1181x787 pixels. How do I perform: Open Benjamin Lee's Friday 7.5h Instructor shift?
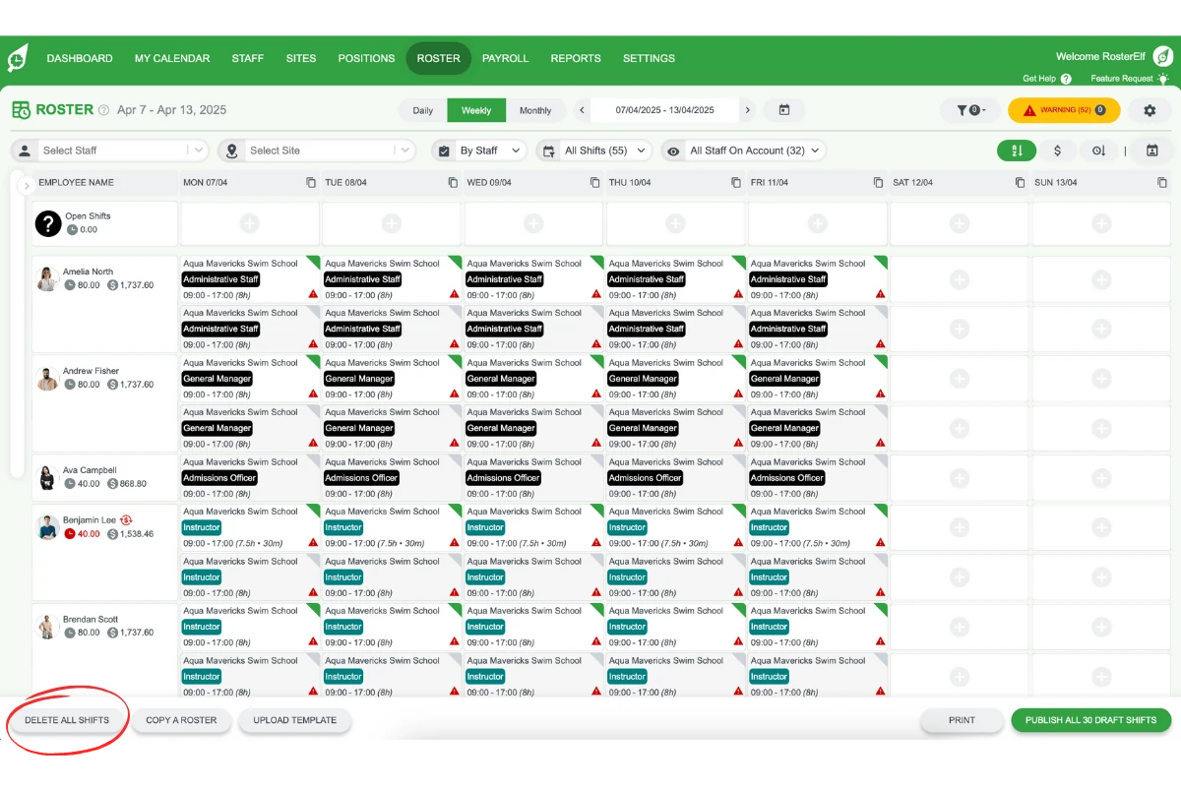point(817,527)
